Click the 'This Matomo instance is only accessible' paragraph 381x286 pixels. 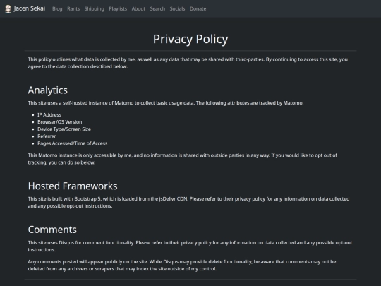[183, 159]
